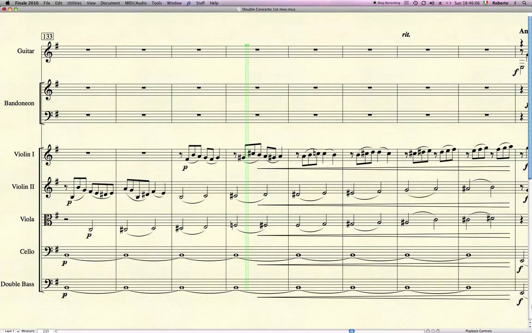Image resolution: width=532 pixels, height=333 pixels.
Task: Open the View menu
Action: [x=91, y=3]
